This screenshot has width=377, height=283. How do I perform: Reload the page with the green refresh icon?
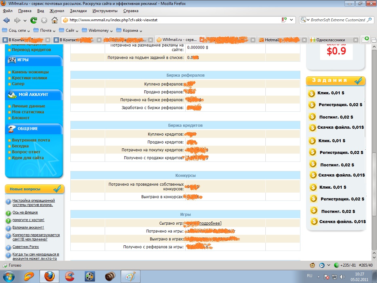(34, 20)
